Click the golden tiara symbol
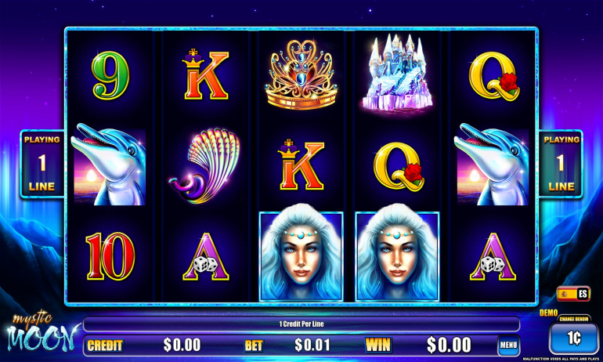This screenshot has width=603, height=362. pos(301,75)
